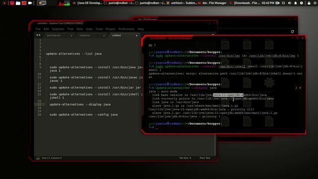
Task: Open the notifications bell icon
Action: [296, 3]
